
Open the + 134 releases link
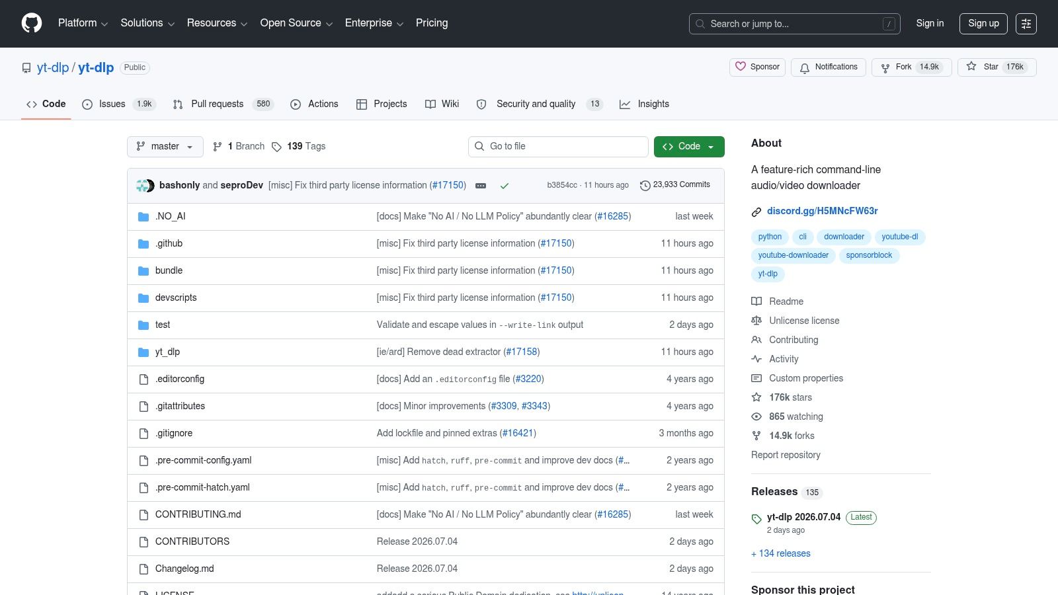[781, 554]
